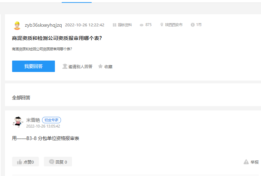Click the coin icon beside 1币
This screenshot has width=261, height=176.
[193, 25]
